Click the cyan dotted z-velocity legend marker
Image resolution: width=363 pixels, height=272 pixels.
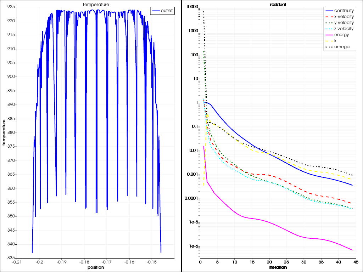[x=329, y=29]
